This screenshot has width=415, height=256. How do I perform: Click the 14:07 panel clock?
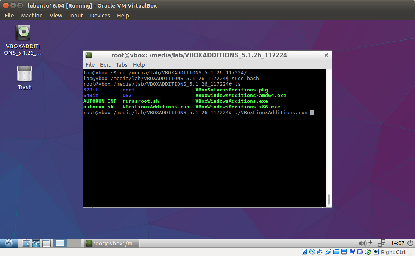coord(398,243)
